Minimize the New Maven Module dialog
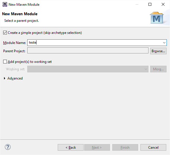 pyautogui.click(x=137, y=4)
